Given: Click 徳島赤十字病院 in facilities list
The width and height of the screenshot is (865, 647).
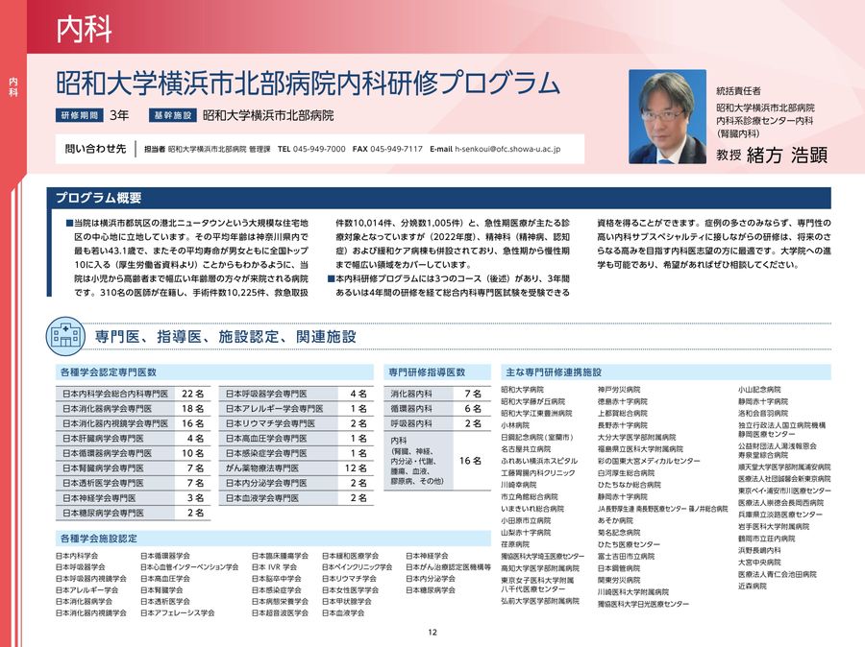Looking at the screenshot, I should (622, 401).
